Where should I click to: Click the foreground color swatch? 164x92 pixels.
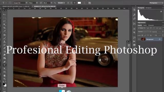coord(4,84)
